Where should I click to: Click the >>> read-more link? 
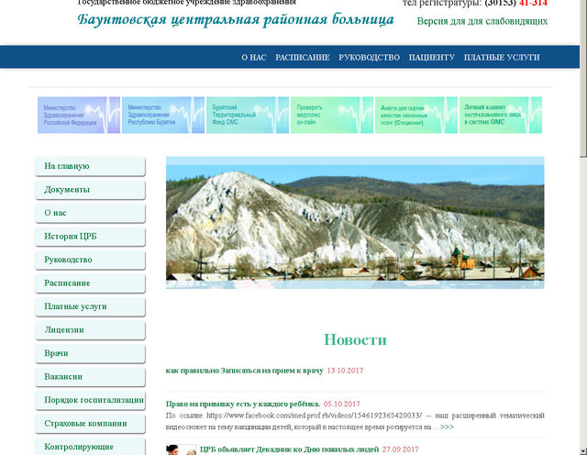447,427
